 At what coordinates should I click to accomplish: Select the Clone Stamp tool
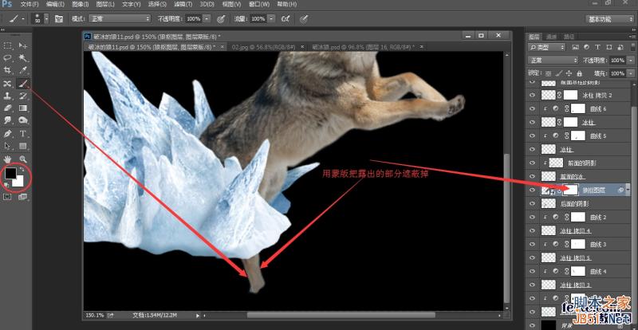[8, 96]
